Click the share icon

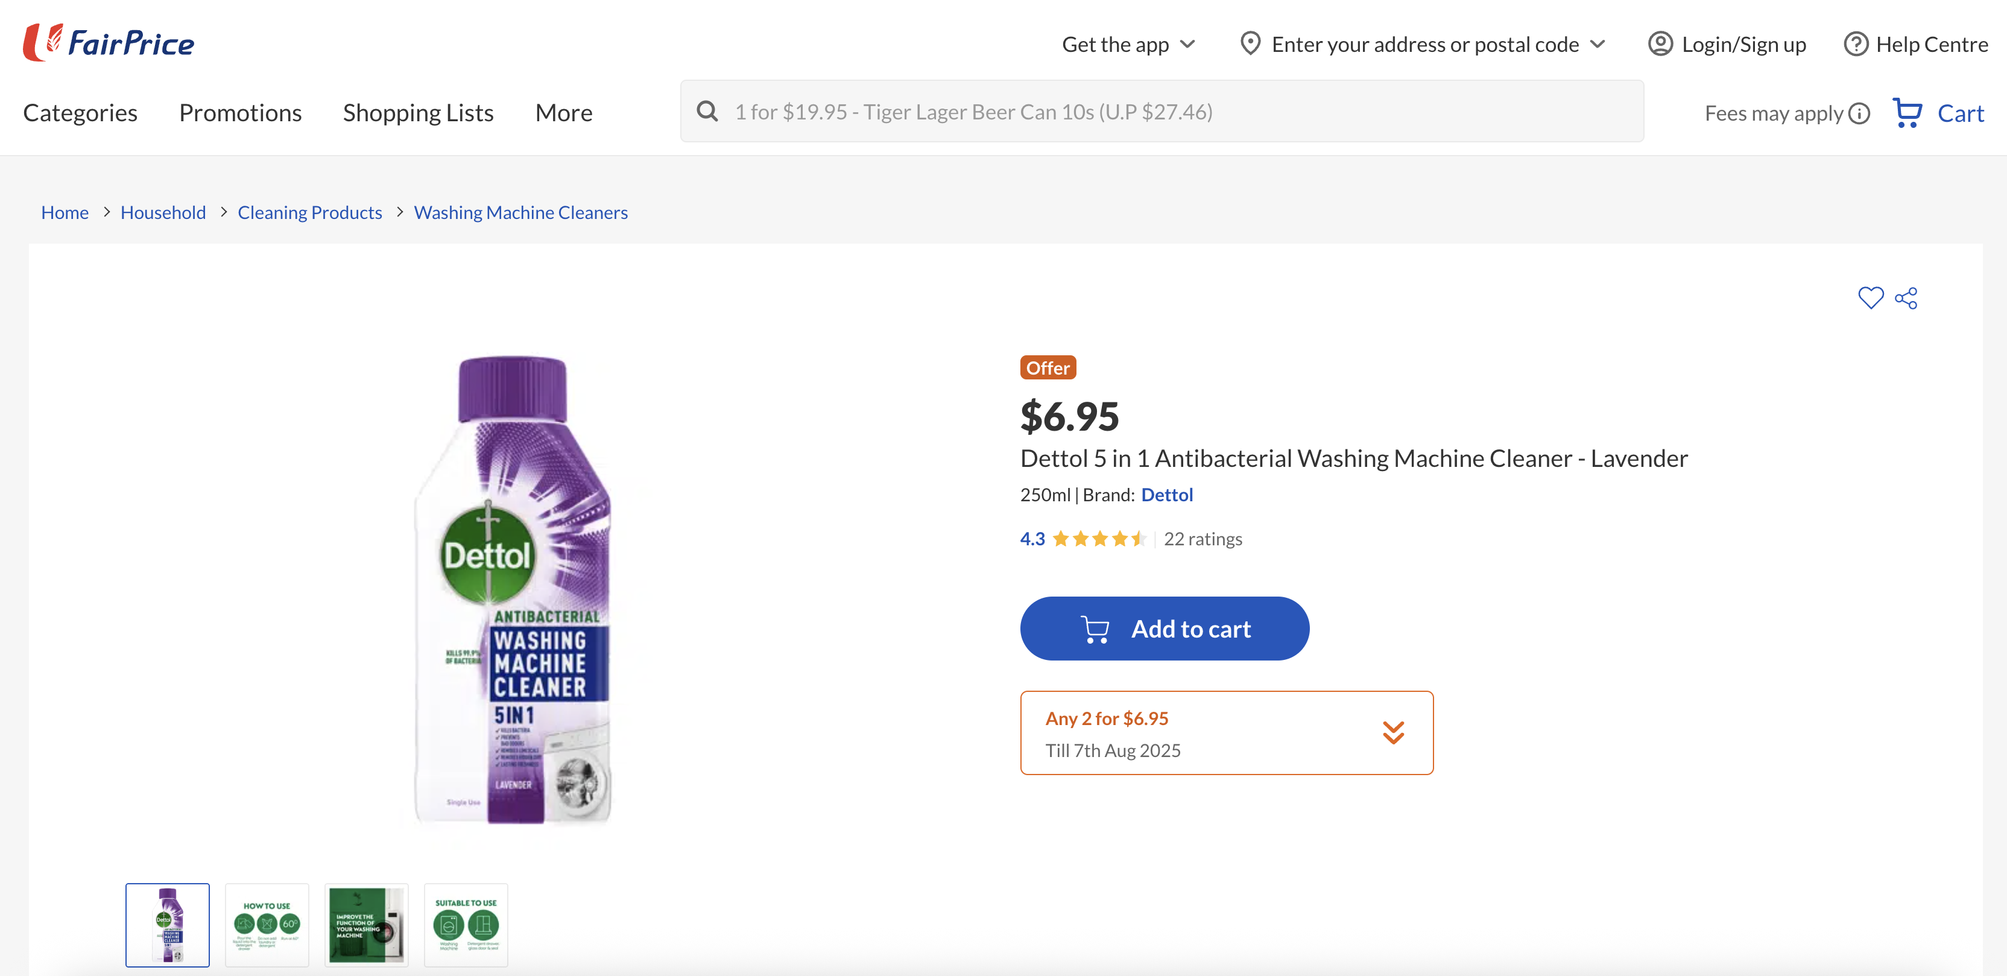(x=1906, y=298)
